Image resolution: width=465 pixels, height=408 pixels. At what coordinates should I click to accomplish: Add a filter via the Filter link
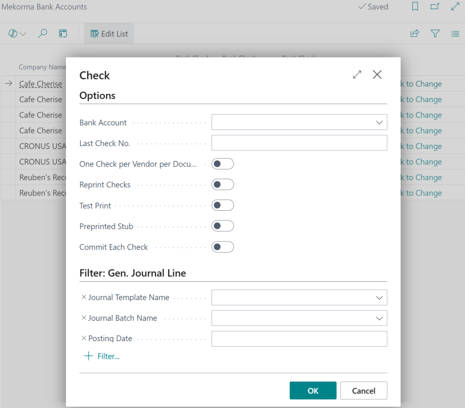(x=102, y=356)
